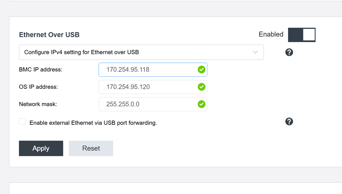Click the Ethernet Over USB section heading
This screenshot has height=194, width=342.
point(49,35)
